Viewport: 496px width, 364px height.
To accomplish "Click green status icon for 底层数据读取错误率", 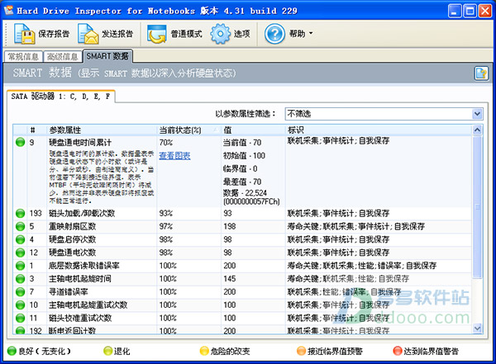I will point(20,266).
